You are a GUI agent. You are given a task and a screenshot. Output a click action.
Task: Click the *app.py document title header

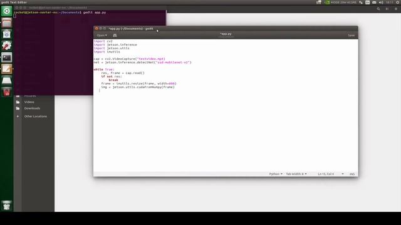(226, 34)
